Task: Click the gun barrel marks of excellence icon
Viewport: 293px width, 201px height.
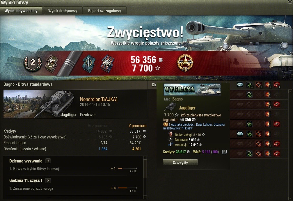Action: point(69,64)
